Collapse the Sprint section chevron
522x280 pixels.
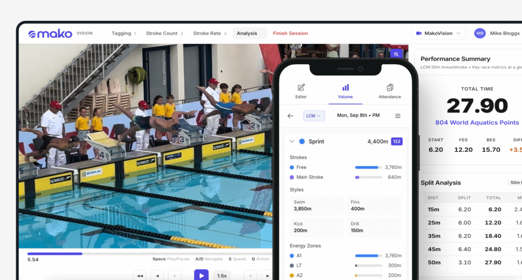tap(292, 142)
